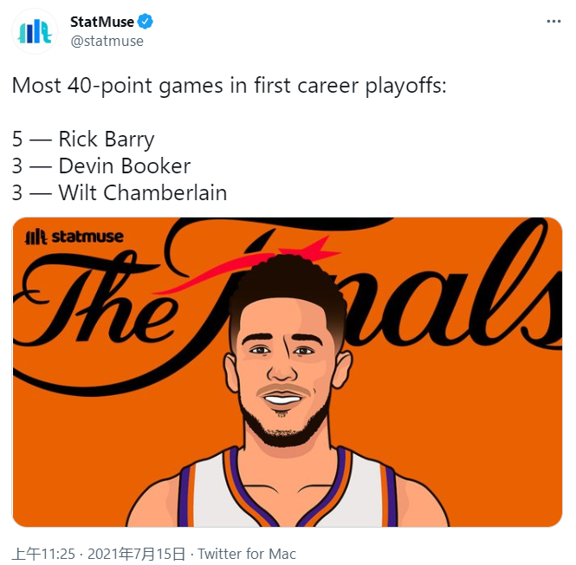Open the three-dot more options menu

point(552,22)
